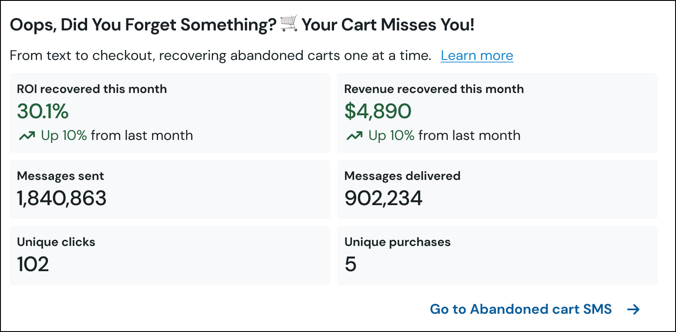Select the Revenue recovered this month card
676x332 pixels.
coord(497,113)
